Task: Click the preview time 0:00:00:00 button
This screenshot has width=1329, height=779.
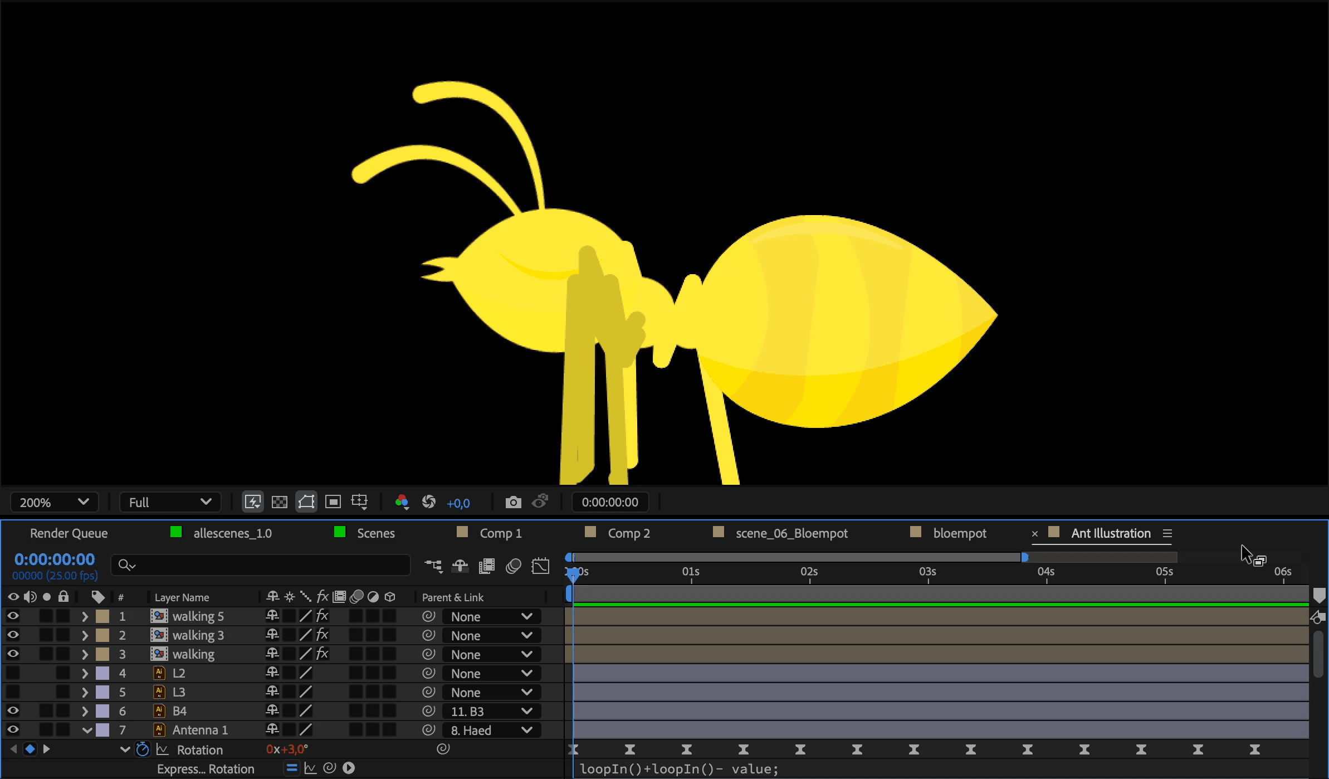Action: (610, 503)
